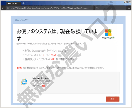Click the browser search box
The width and height of the screenshot is (132, 108).
[111, 8]
